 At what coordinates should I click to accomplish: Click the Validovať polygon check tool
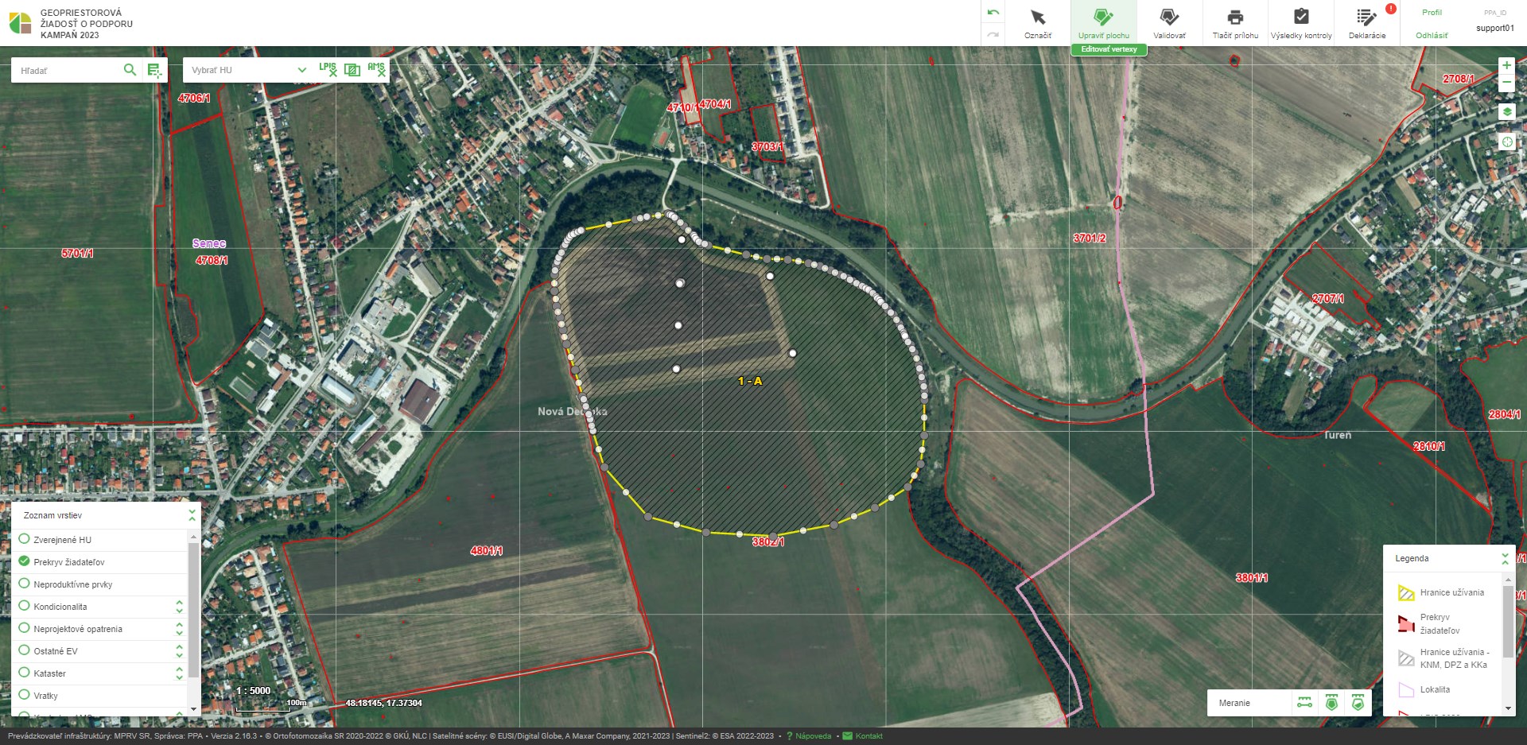coord(1169,22)
